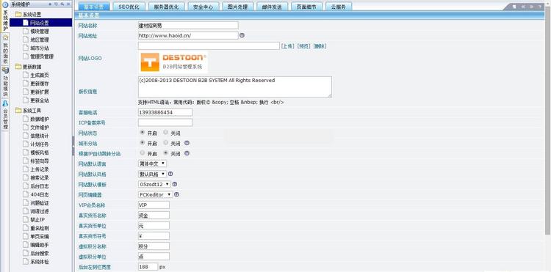Click the page icon beside 单页采编
551x272 pixels.
(25, 236)
